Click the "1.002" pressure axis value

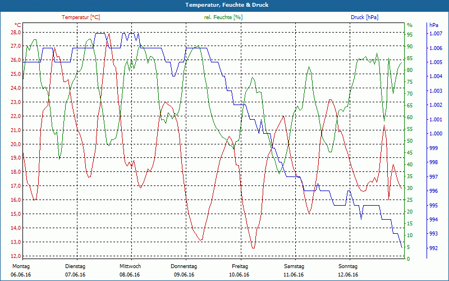pyautogui.click(x=436, y=105)
